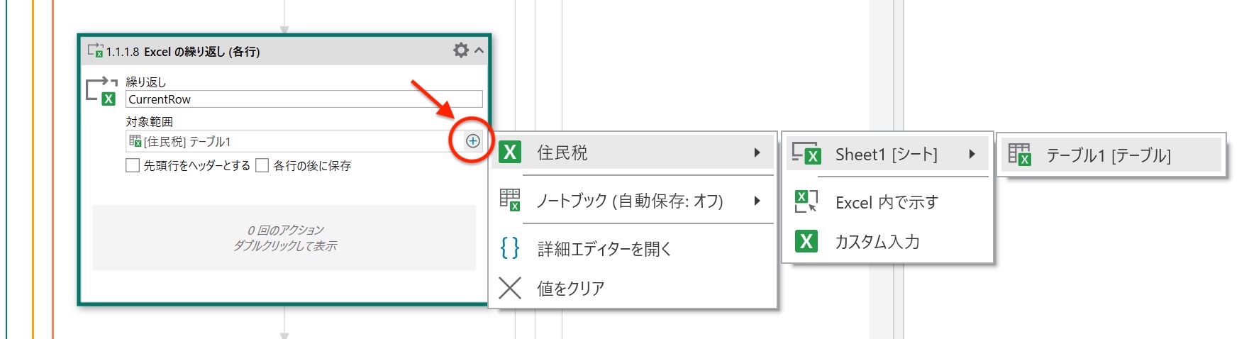Expand the ノートブック submenu arrow

click(757, 201)
